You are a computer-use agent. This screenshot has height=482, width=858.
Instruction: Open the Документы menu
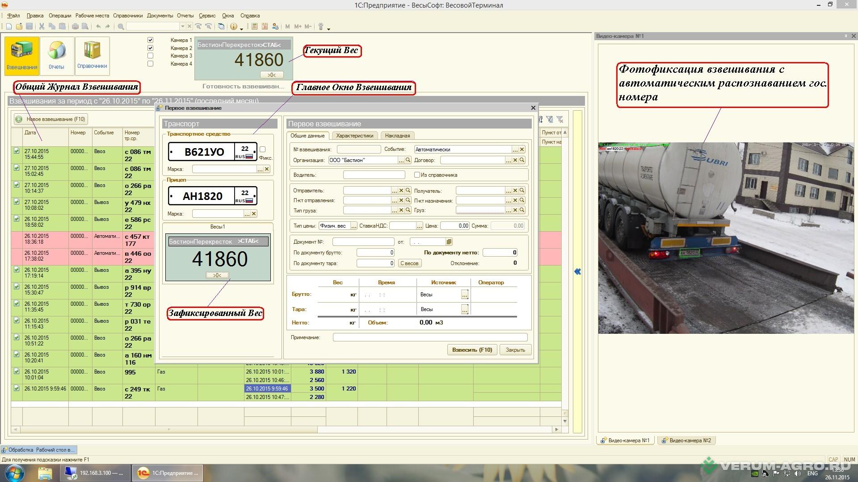click(160, 16)
